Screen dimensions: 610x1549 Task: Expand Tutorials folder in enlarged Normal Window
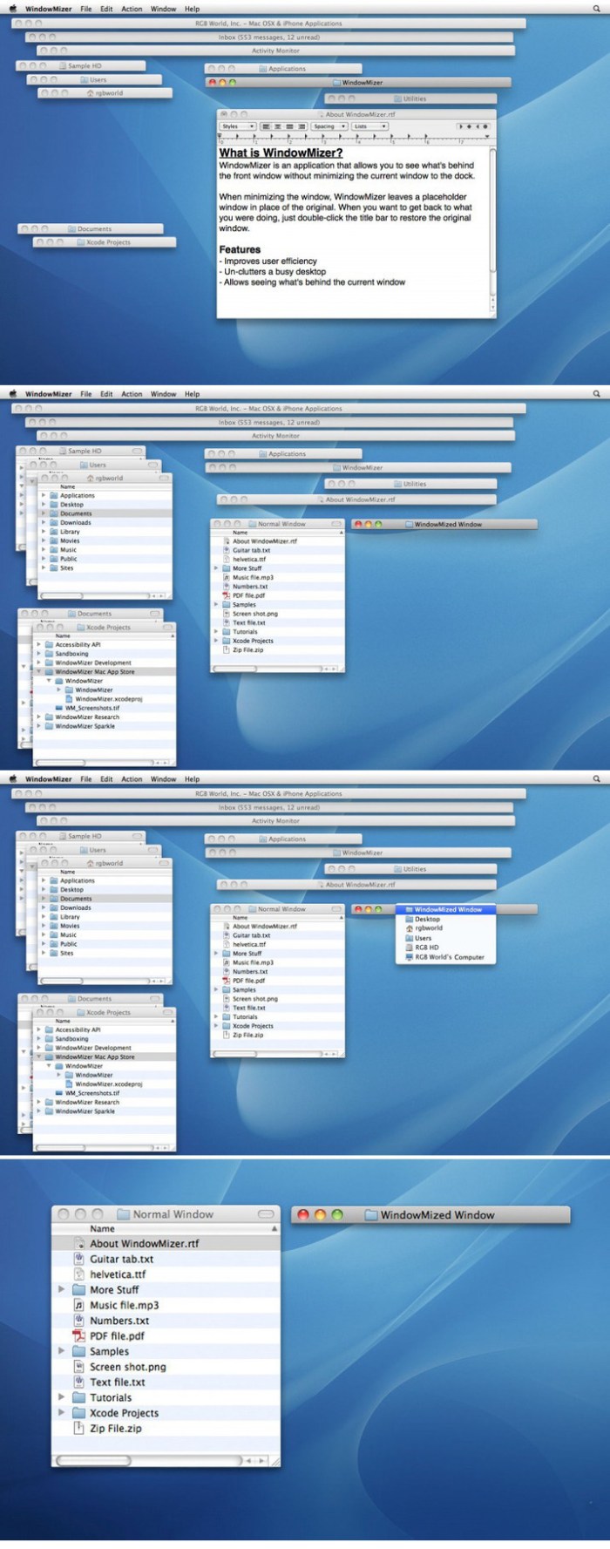click(x=61, y=1397)
